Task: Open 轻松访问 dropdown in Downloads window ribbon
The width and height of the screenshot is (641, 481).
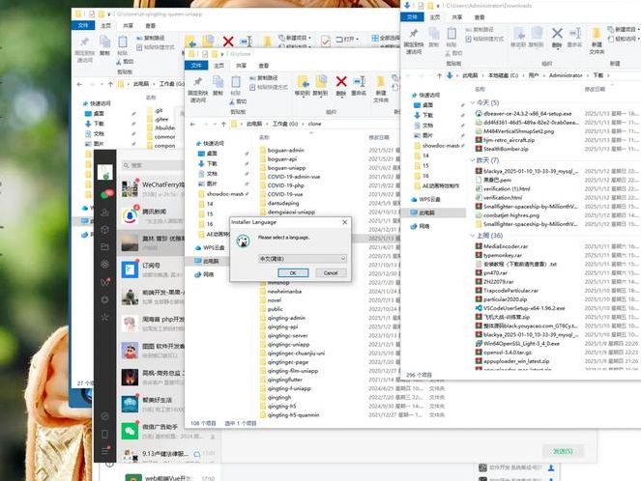Action: 623,39
